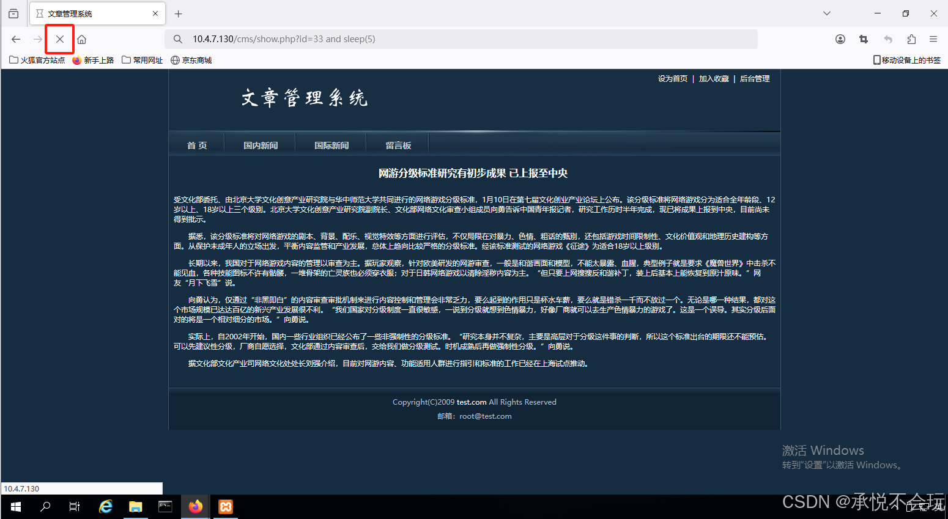948x519 pixels.
Task: Go back to the previous page
Action: coord(16,39)
